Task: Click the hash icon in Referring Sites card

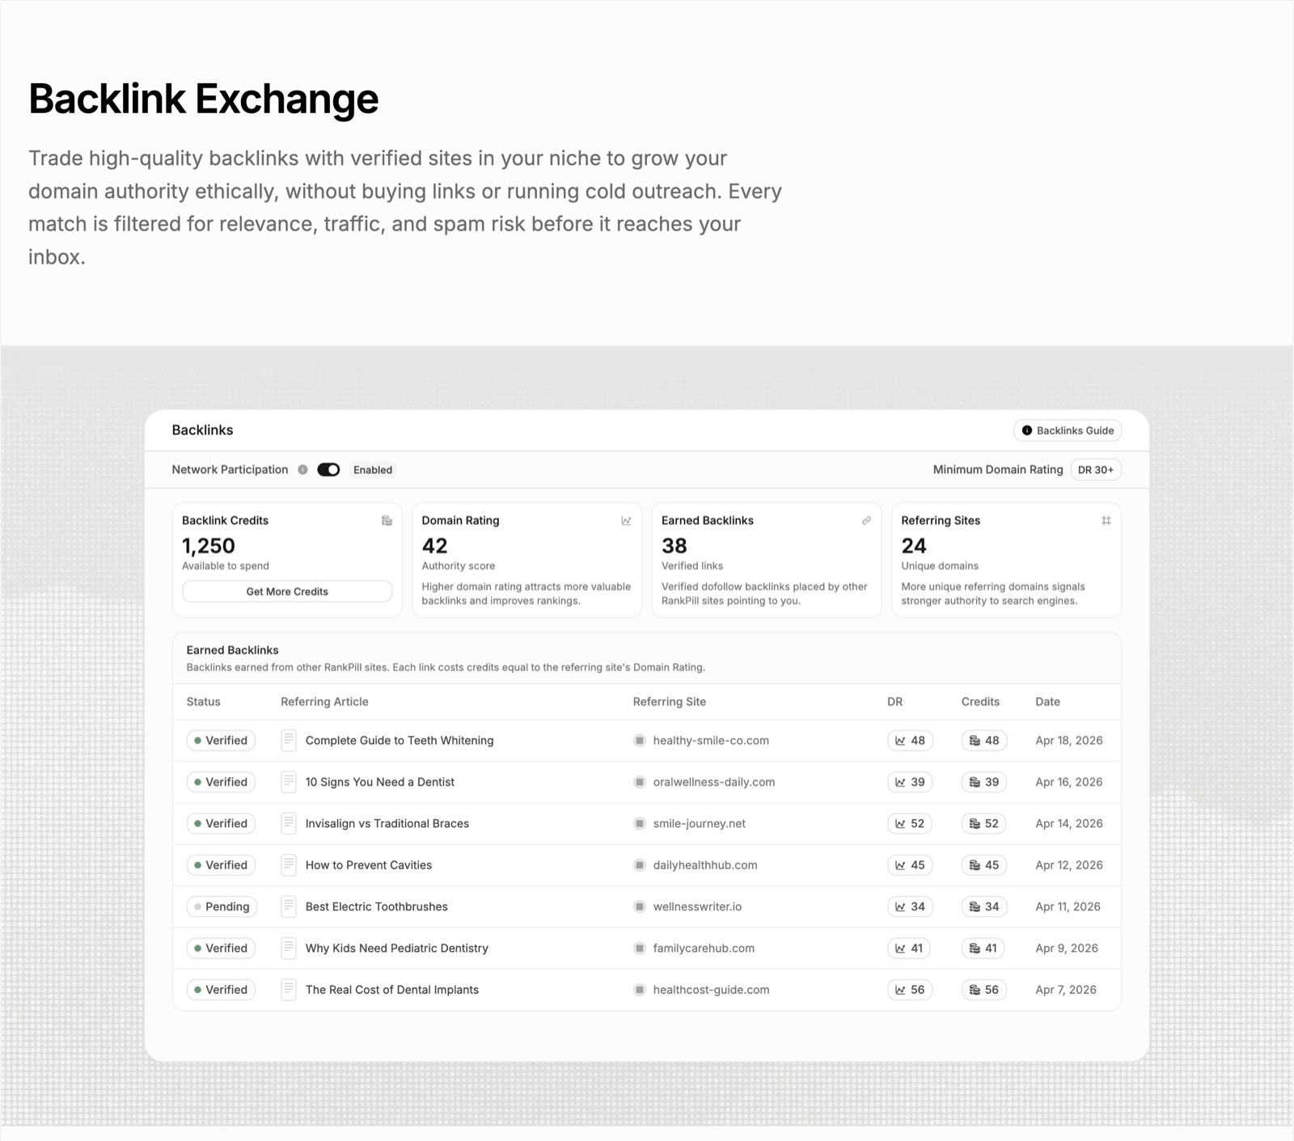Action: coord(1106,521)
